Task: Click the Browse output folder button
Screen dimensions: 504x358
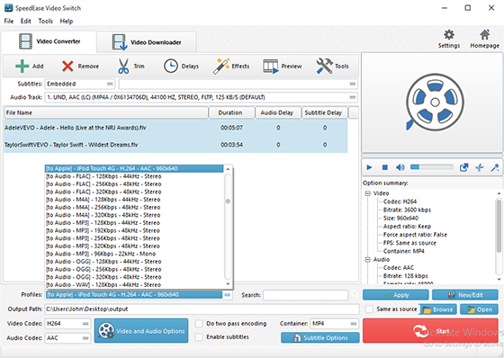Action: (x=437, y=309)
